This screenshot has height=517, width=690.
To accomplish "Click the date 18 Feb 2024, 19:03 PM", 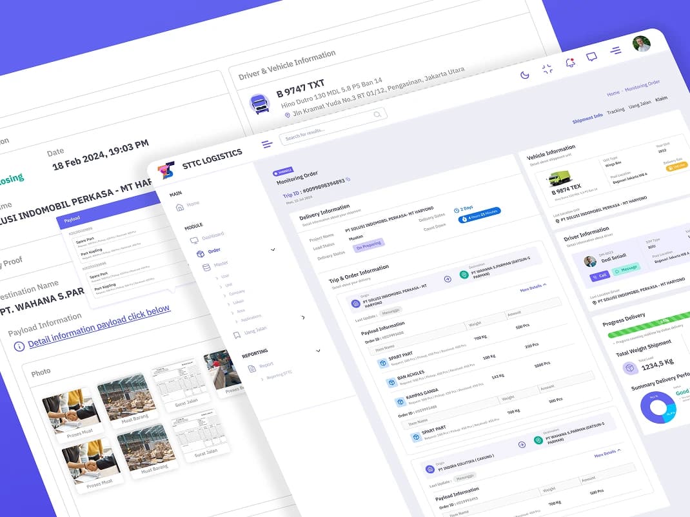I will 101,155.
